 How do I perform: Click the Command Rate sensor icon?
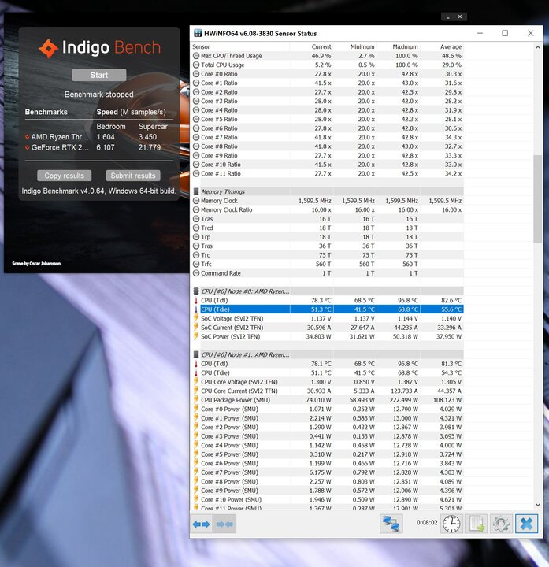(196, 273)
